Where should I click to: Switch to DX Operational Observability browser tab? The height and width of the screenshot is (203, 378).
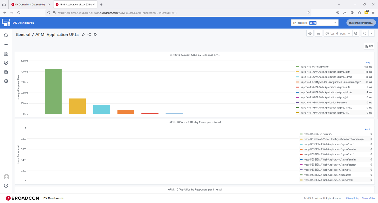(30, 4)
